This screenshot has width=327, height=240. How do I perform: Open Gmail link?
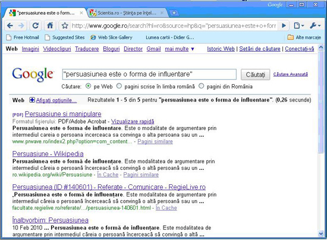coord(154,49)
